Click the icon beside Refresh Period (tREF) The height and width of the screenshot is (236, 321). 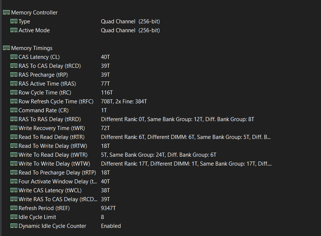pos(14,208)
